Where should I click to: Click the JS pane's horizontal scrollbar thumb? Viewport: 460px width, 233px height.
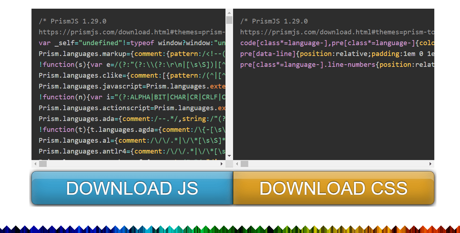43,164
